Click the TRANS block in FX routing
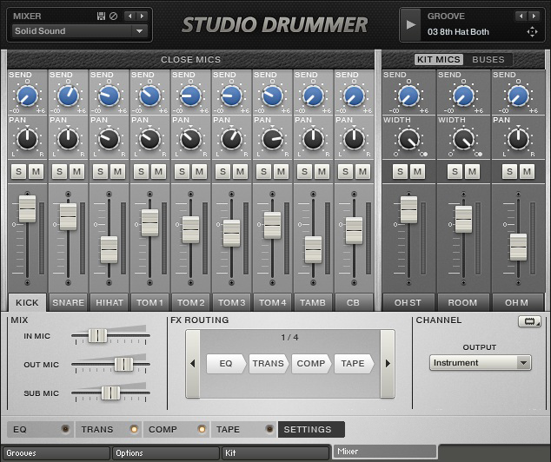Screen dimensions: 551x462 click(269, 363)
